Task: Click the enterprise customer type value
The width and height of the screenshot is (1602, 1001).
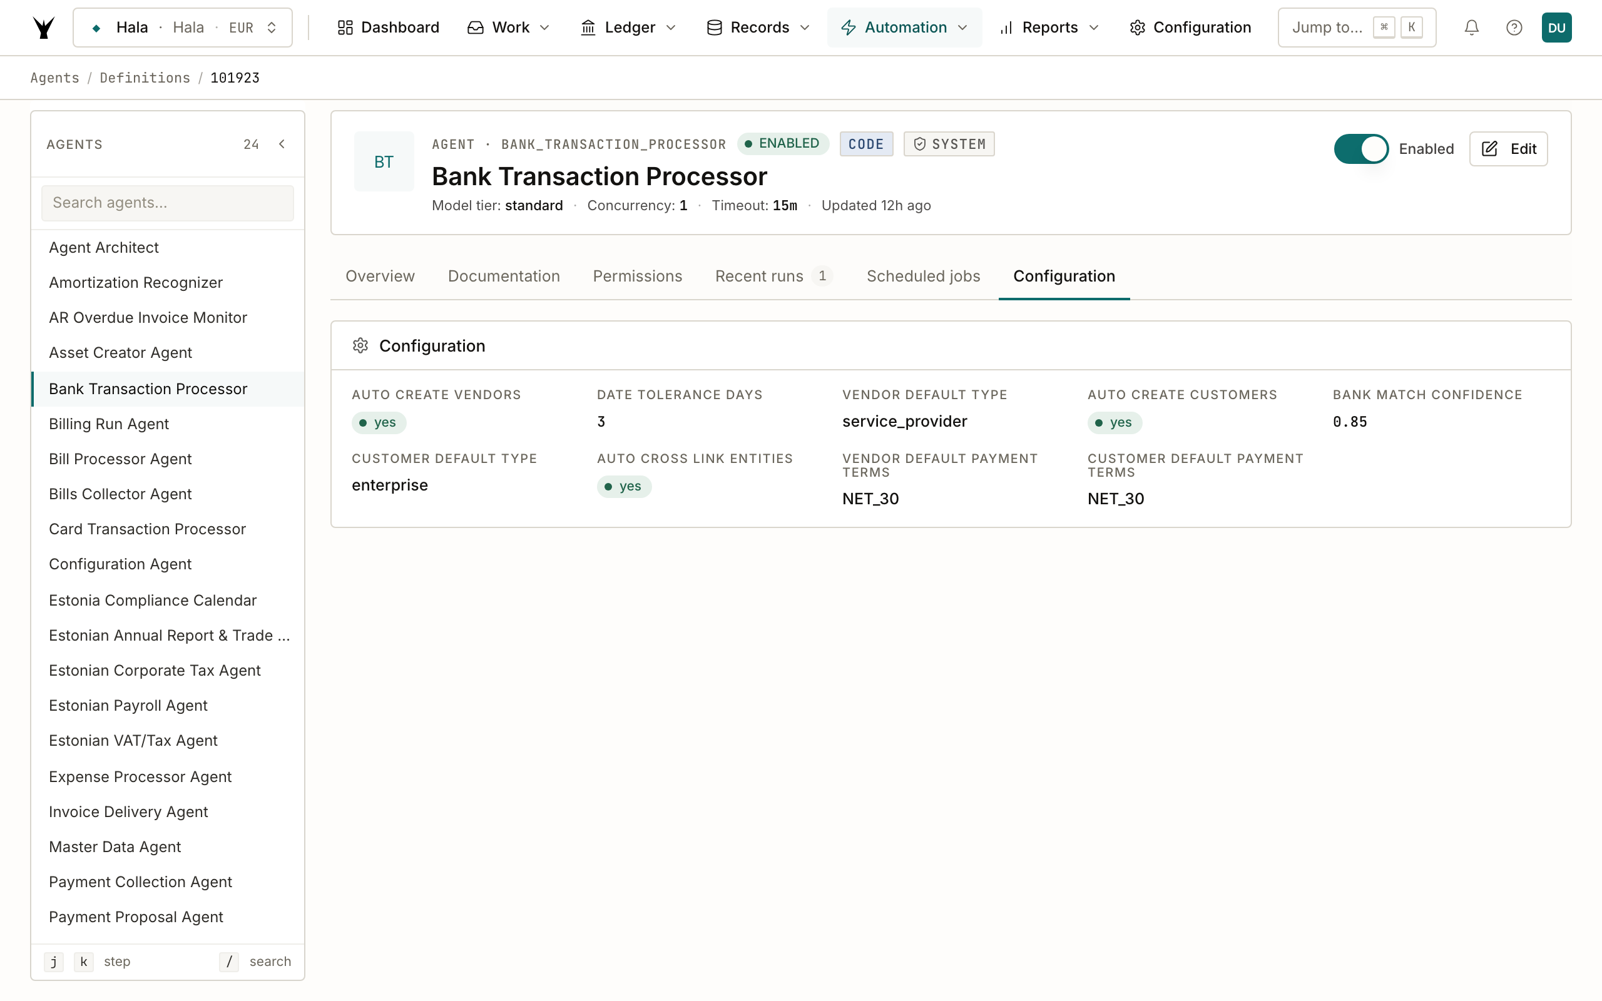Action: click(390, 485)
